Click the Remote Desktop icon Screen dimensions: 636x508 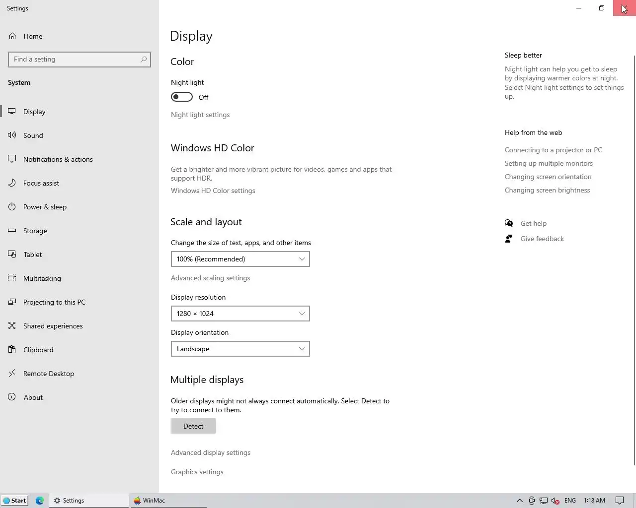[x=12, y=373]
